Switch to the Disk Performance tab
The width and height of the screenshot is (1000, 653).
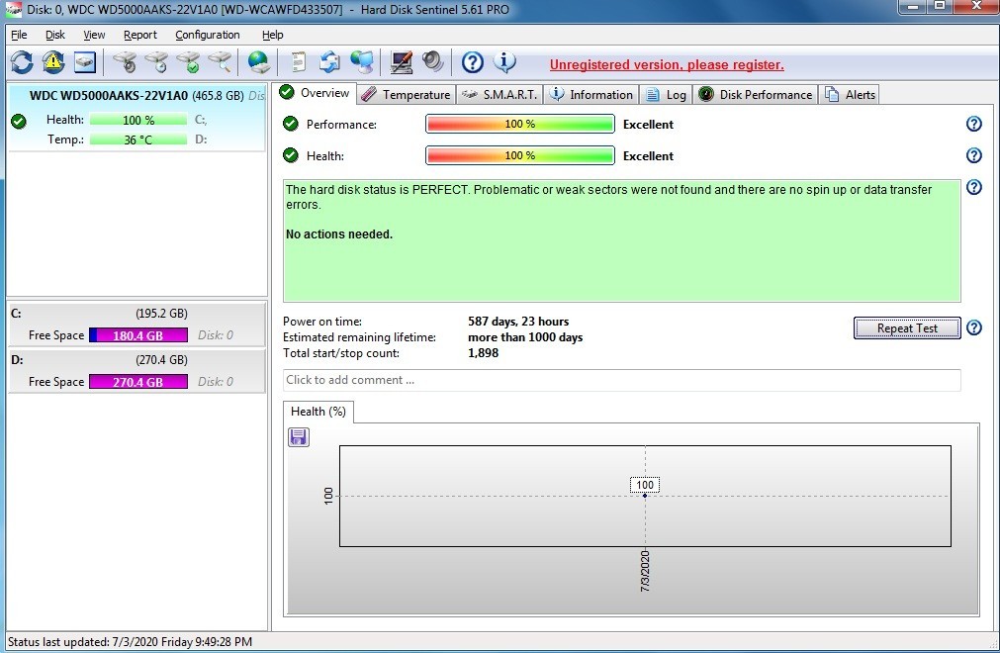(756, 94)
